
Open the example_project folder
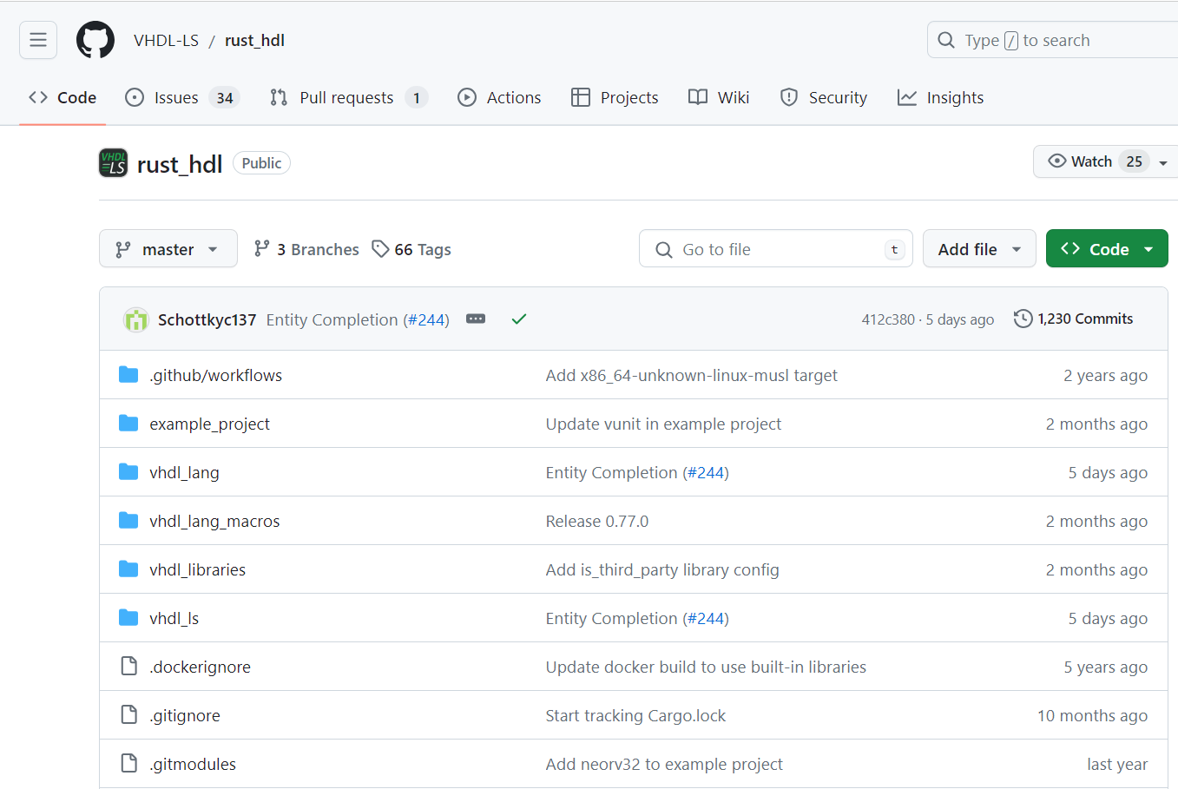click(209, 424)
